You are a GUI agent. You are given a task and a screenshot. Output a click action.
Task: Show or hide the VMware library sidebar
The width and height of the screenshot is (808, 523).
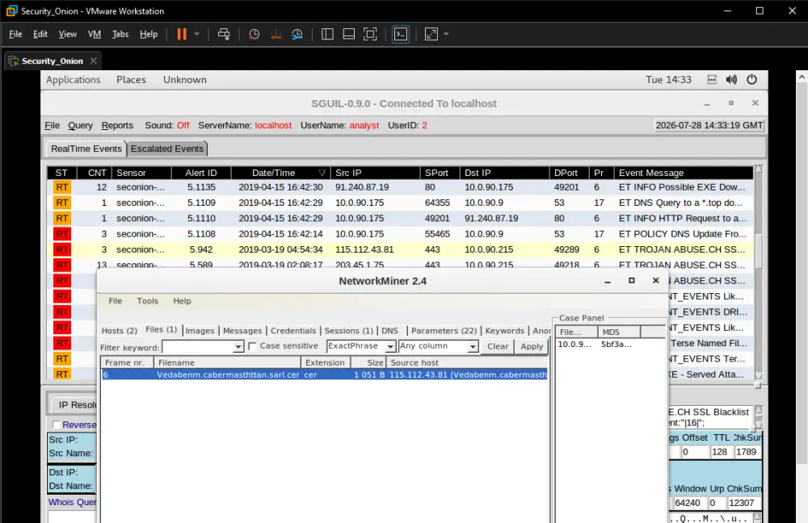(x=327, y=35)
